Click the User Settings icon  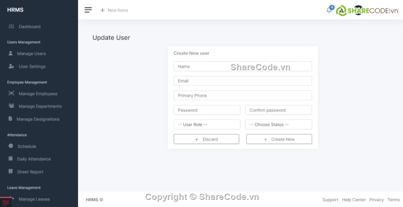pyautogui.click(x=11, y=66)
